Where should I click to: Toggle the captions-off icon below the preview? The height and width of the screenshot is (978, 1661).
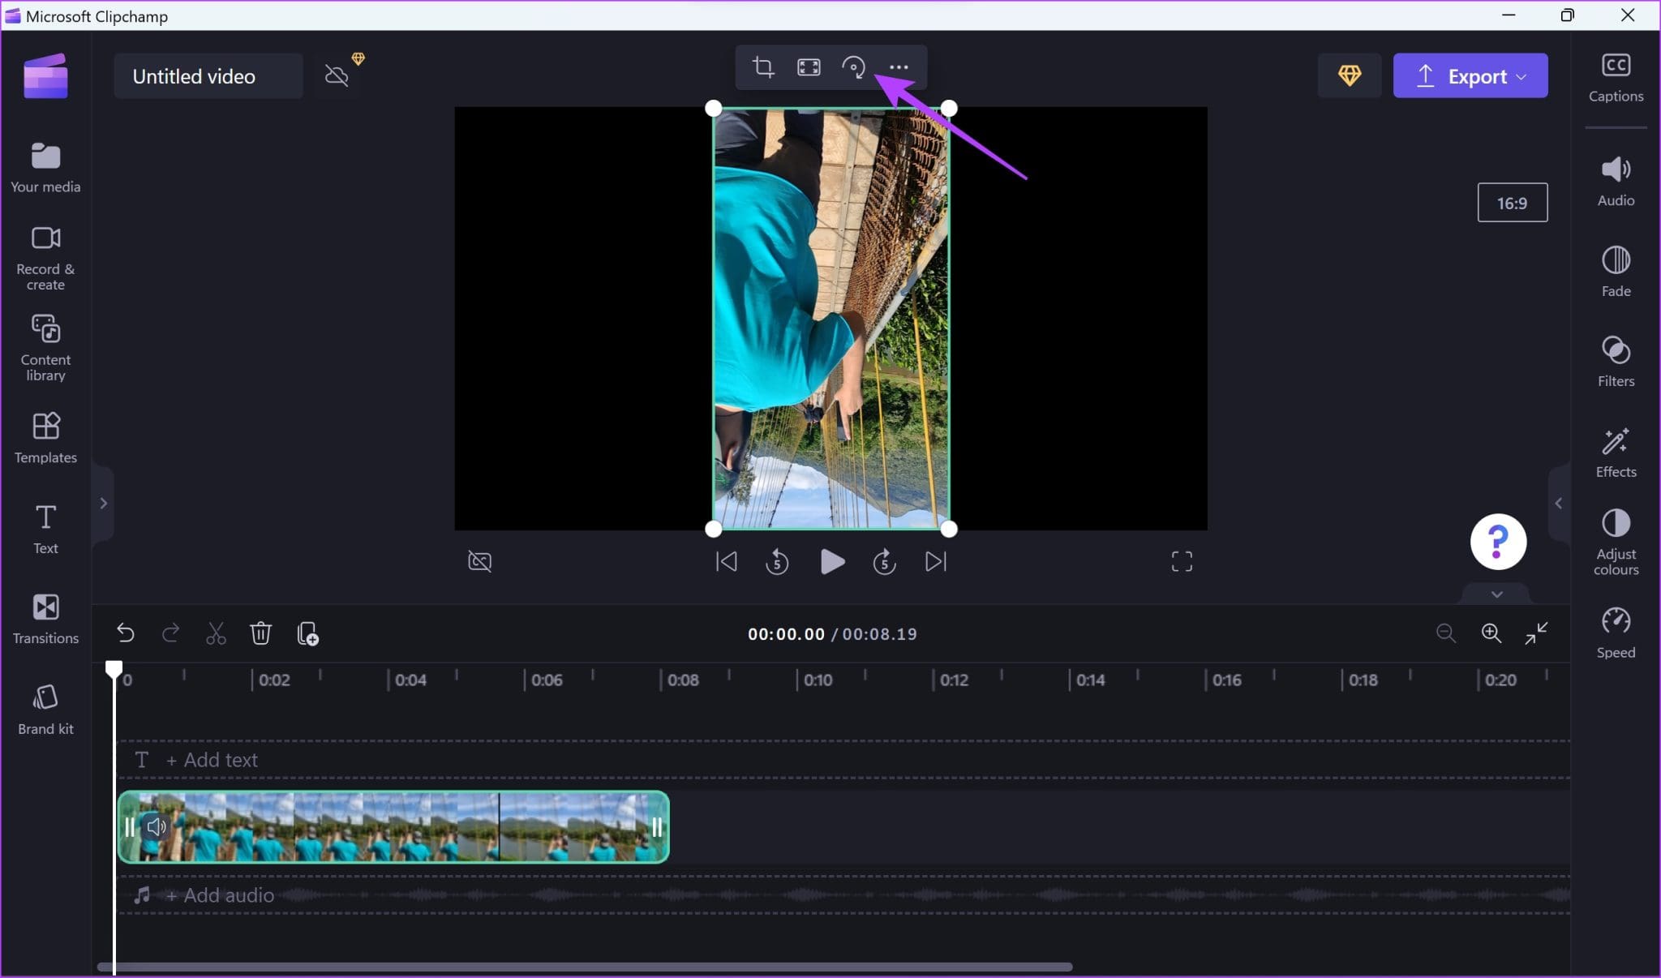pos(480,561)
